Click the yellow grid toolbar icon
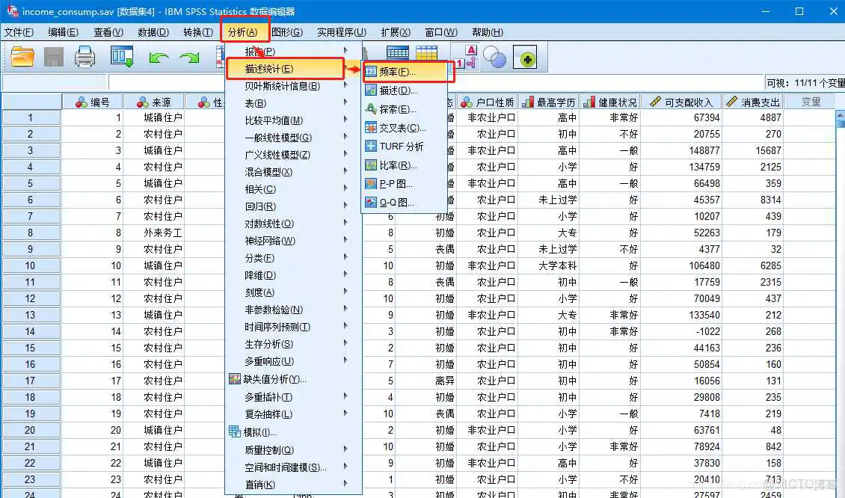 [426, 52]
